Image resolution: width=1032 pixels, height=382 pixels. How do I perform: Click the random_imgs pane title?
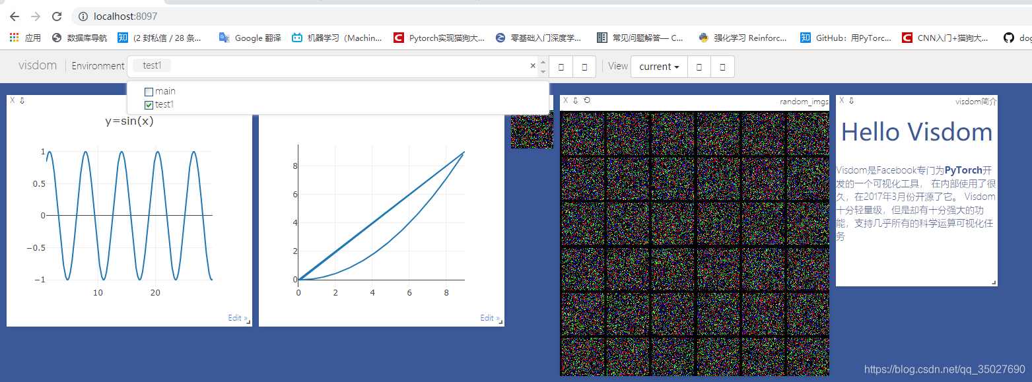click(804, 102)
